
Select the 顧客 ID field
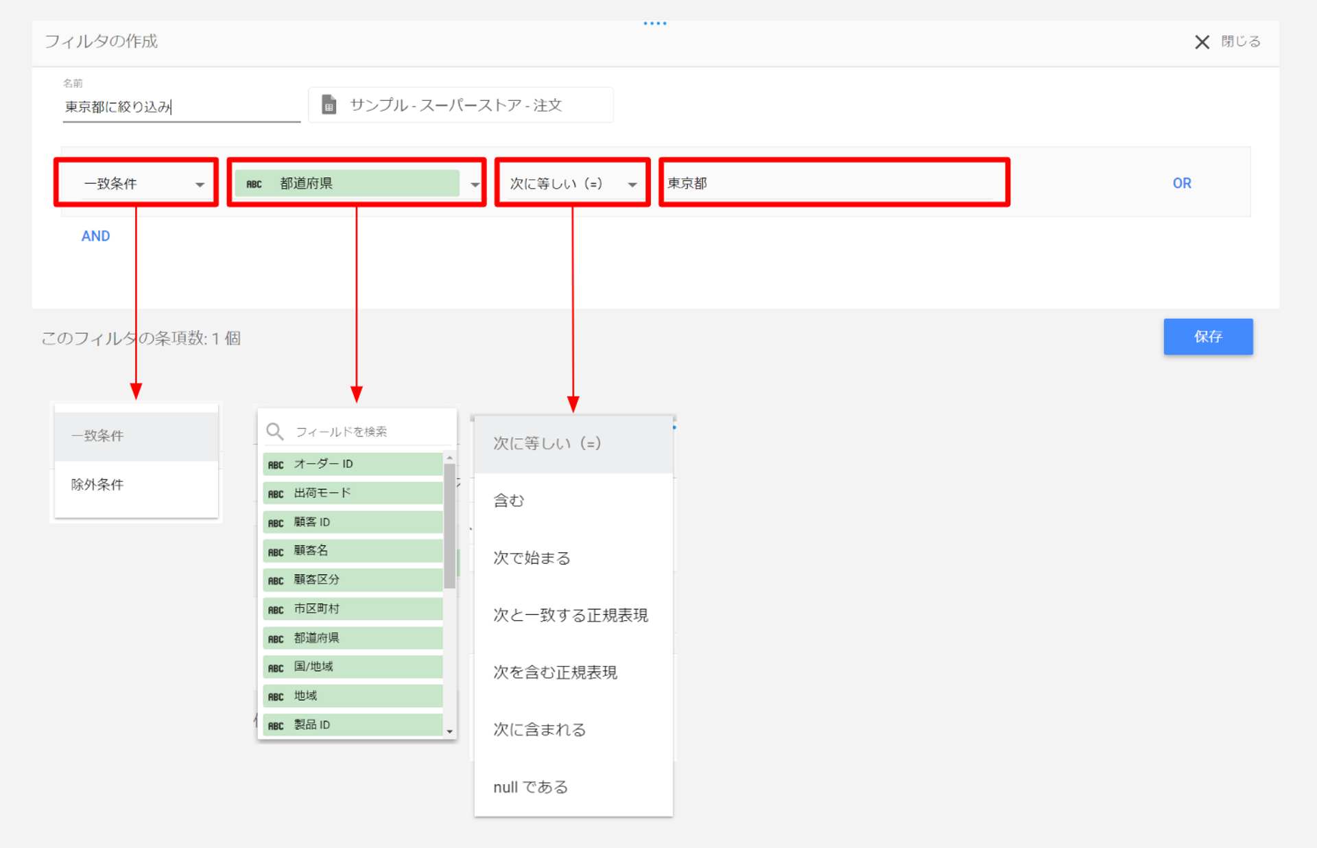(353, 522)
